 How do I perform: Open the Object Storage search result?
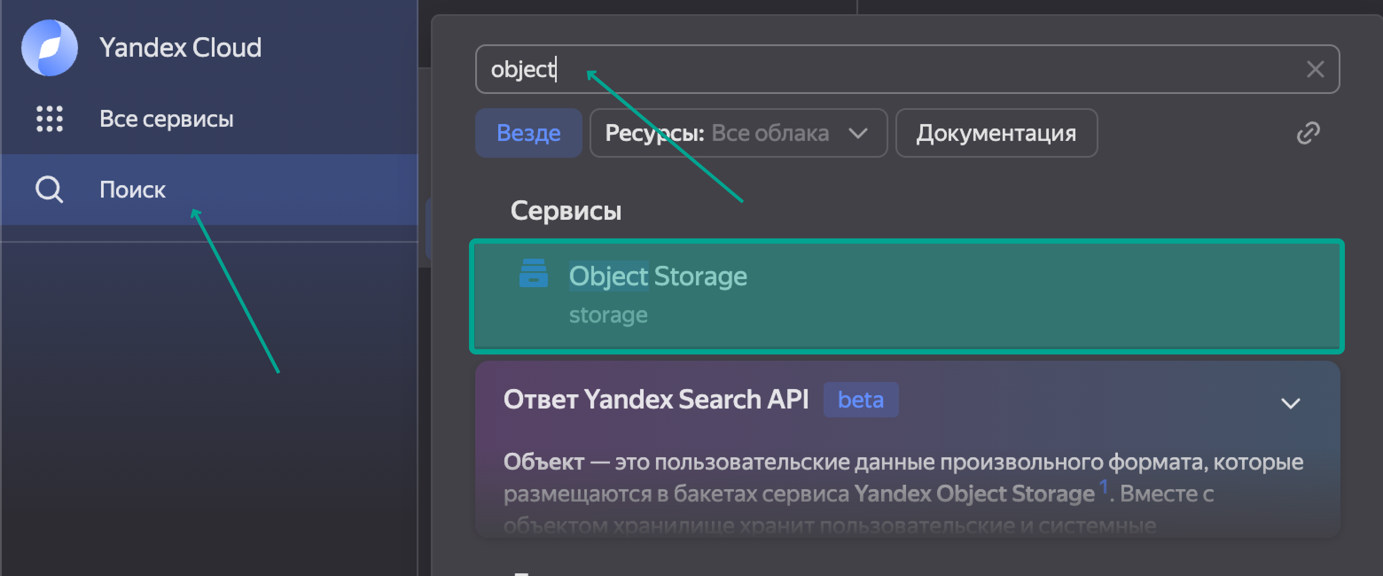coord(906,296)
